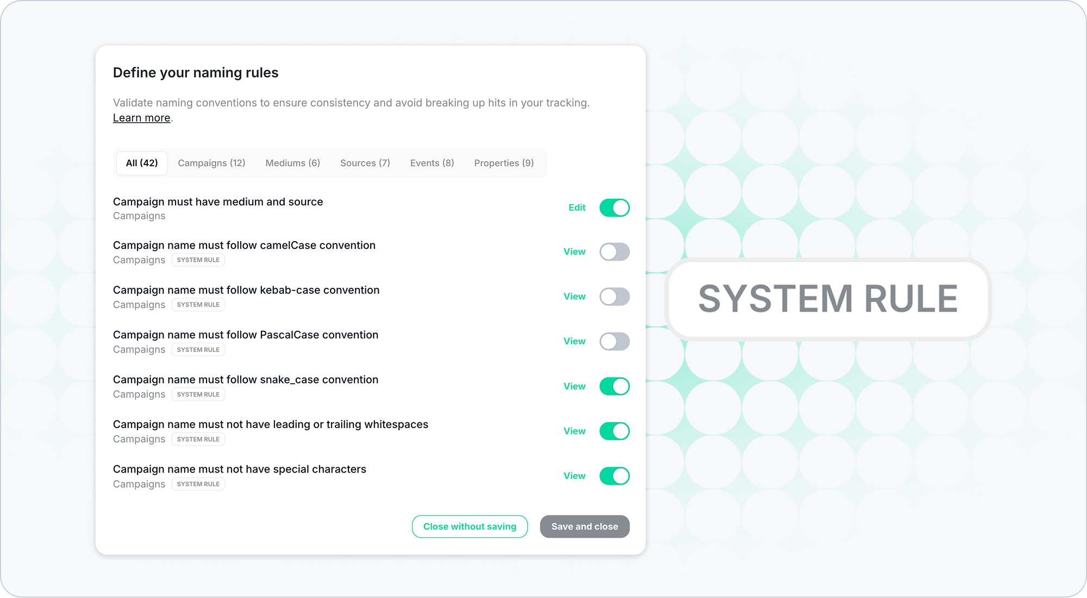Switch to the All (42) tab

[142, 163]
